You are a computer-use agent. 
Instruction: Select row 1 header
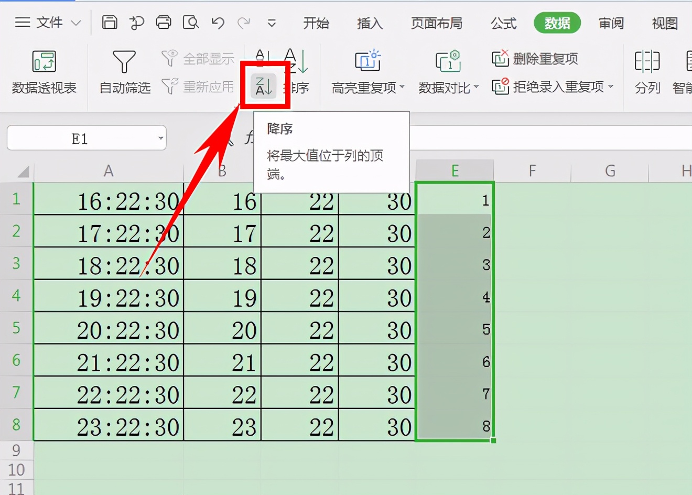click(16, 199)
